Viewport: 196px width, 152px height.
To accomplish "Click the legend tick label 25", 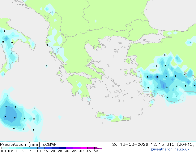I will [60, 151].
